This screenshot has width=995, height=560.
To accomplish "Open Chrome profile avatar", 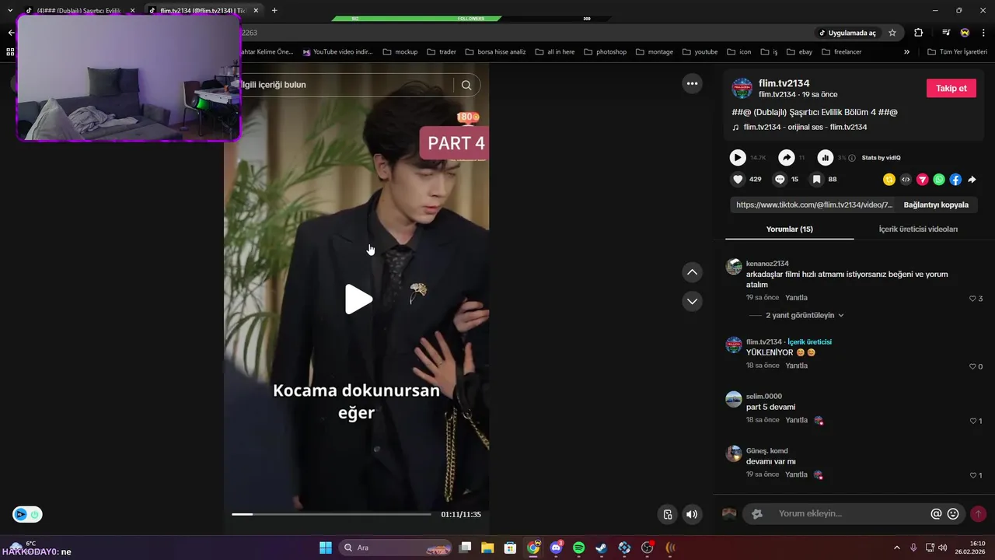I will (965, 33).
